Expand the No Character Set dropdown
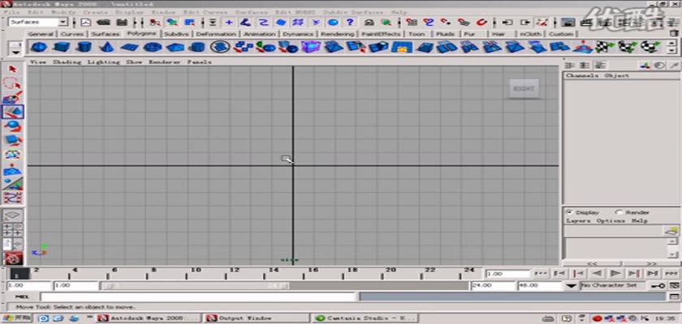Viewport: 682px width, 324px height. (x=572, y=286)
